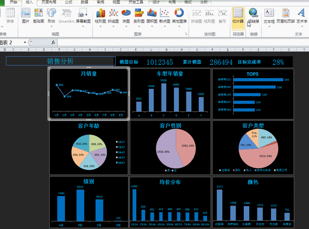Switch to the 页面布局 tab
The width and height of the screenshot is (309, 229).
pyautogui.click(x=49, y=2)
